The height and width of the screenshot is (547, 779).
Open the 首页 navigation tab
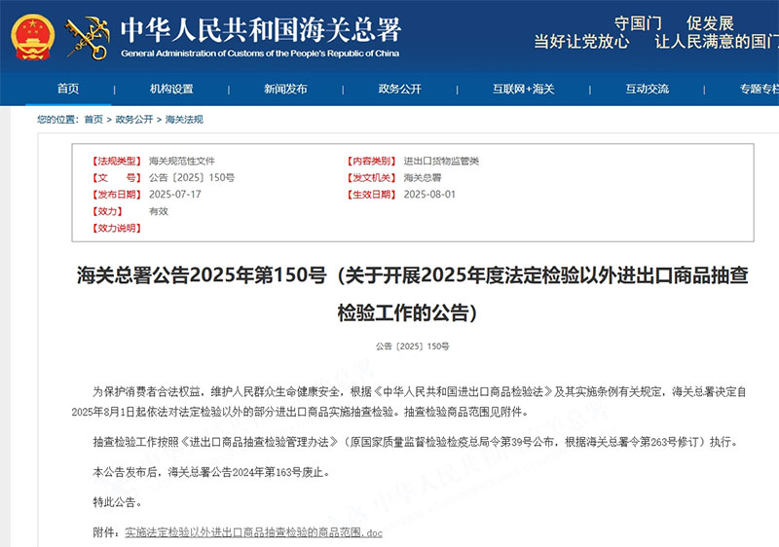[x=67, y=89]
